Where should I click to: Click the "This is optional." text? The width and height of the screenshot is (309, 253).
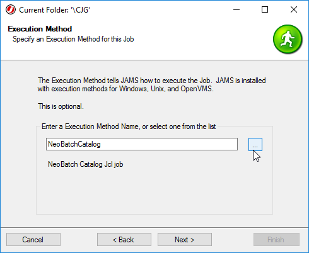point(61,106)
